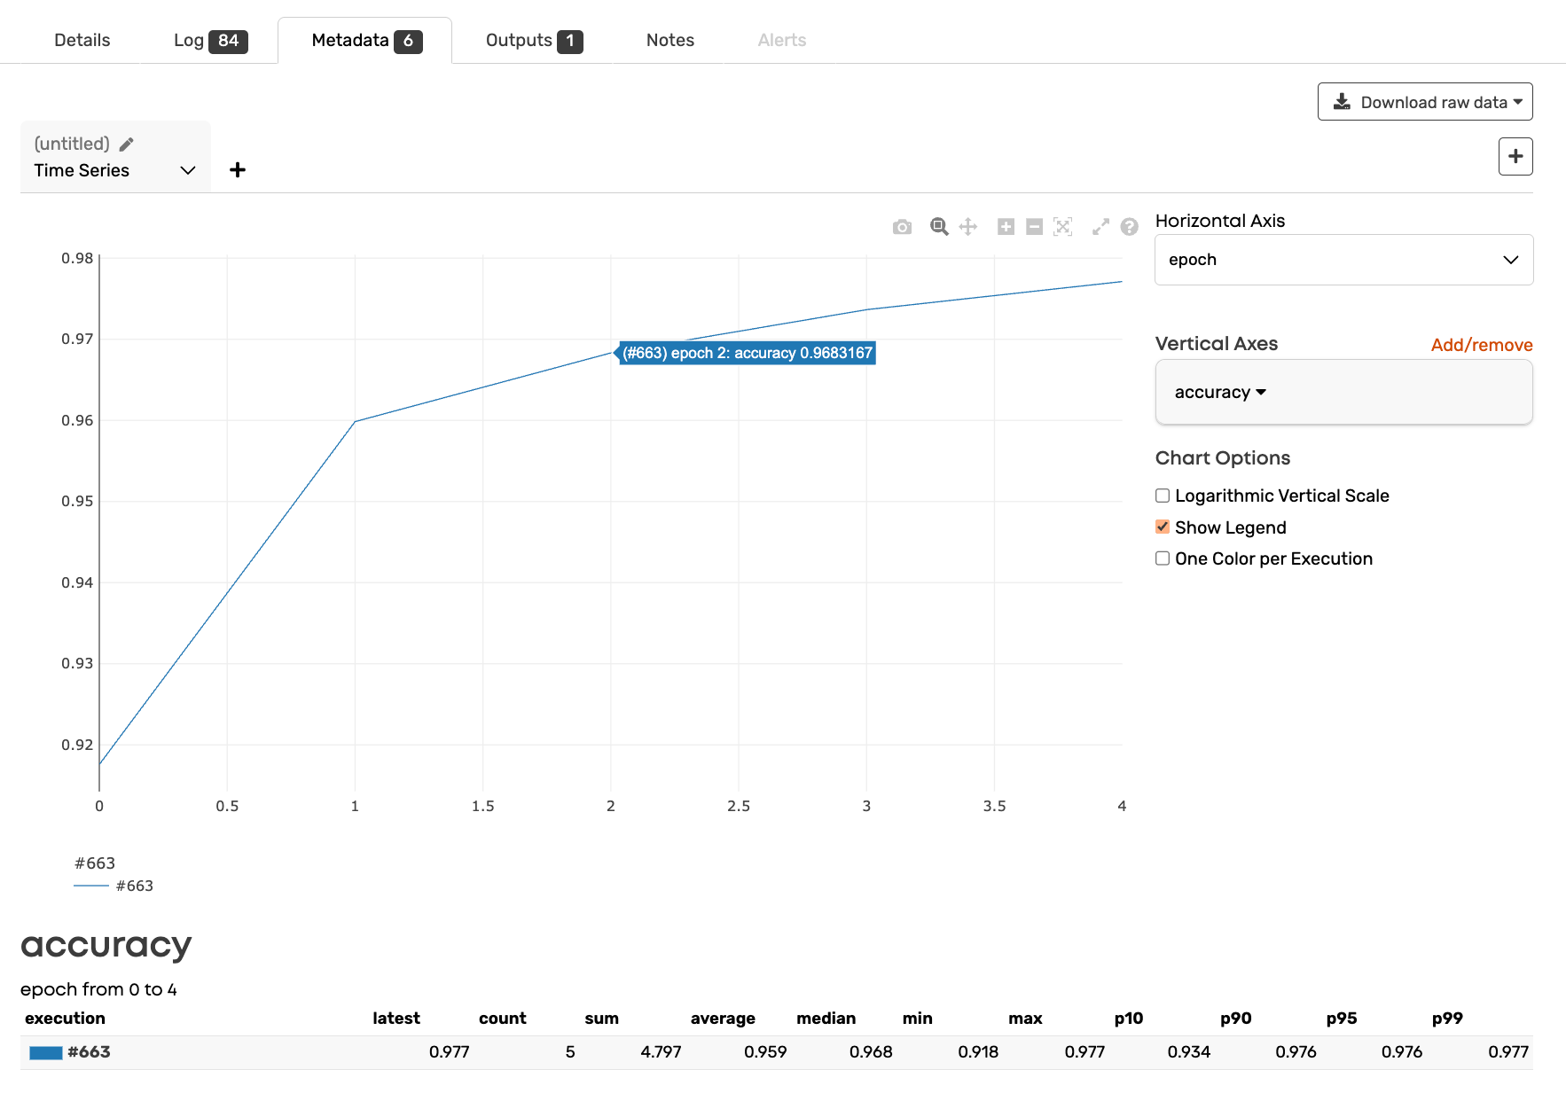
Task: Click the Add/remove vertical axes link
Action: click(x=1481, y=345)
